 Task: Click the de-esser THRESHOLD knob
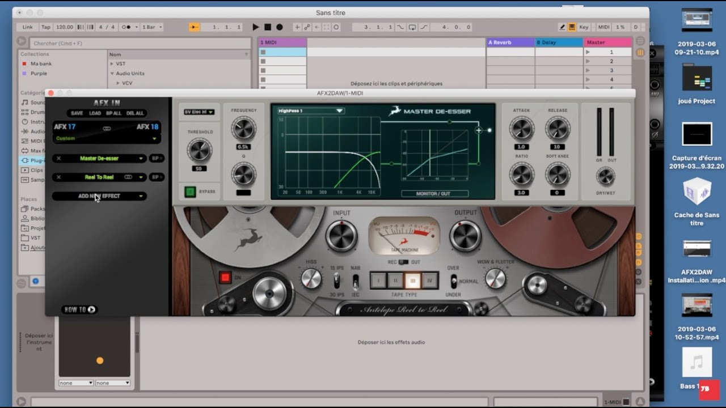200,150
